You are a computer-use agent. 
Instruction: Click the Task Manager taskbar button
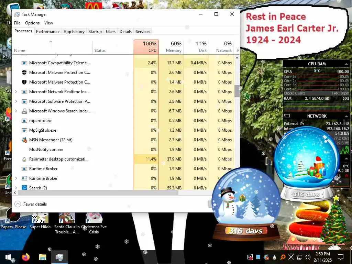click(x=59, y=257)
